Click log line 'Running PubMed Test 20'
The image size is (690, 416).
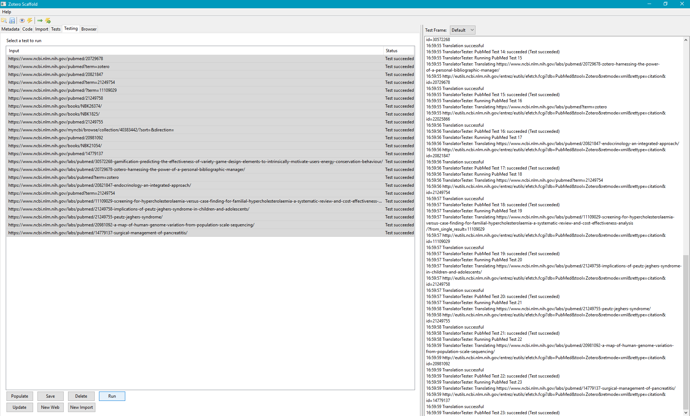pyautogui.click(x=474, y=260)
